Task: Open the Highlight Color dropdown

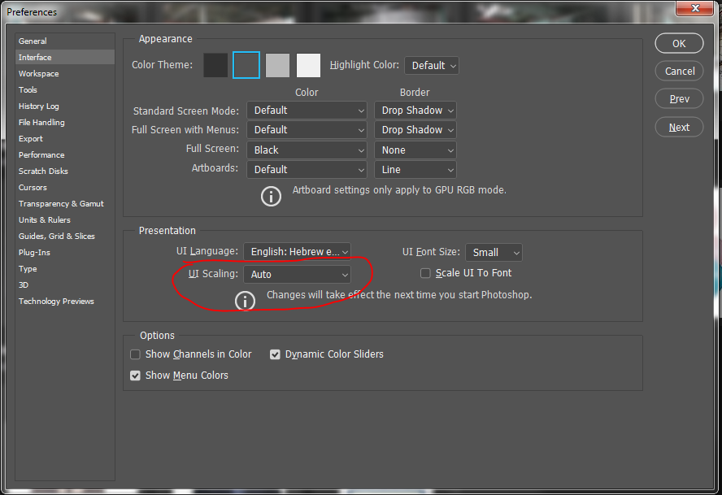Action: 432,65
